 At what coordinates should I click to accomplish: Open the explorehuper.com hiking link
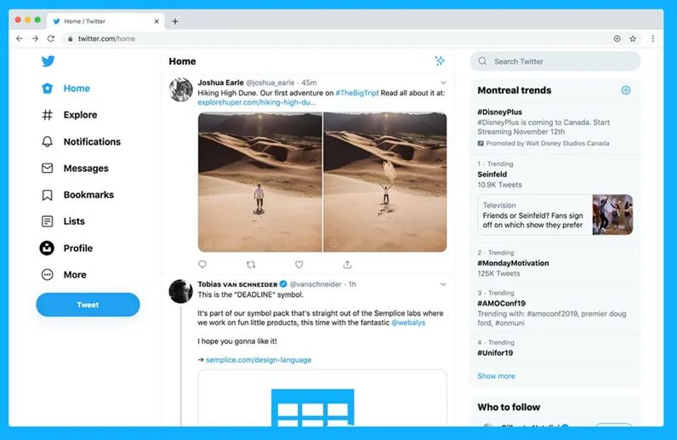point(257,102)
